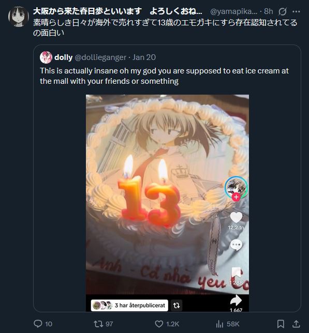Open dolly's profile avatar in quoted tweet

[x=46, y=57]
